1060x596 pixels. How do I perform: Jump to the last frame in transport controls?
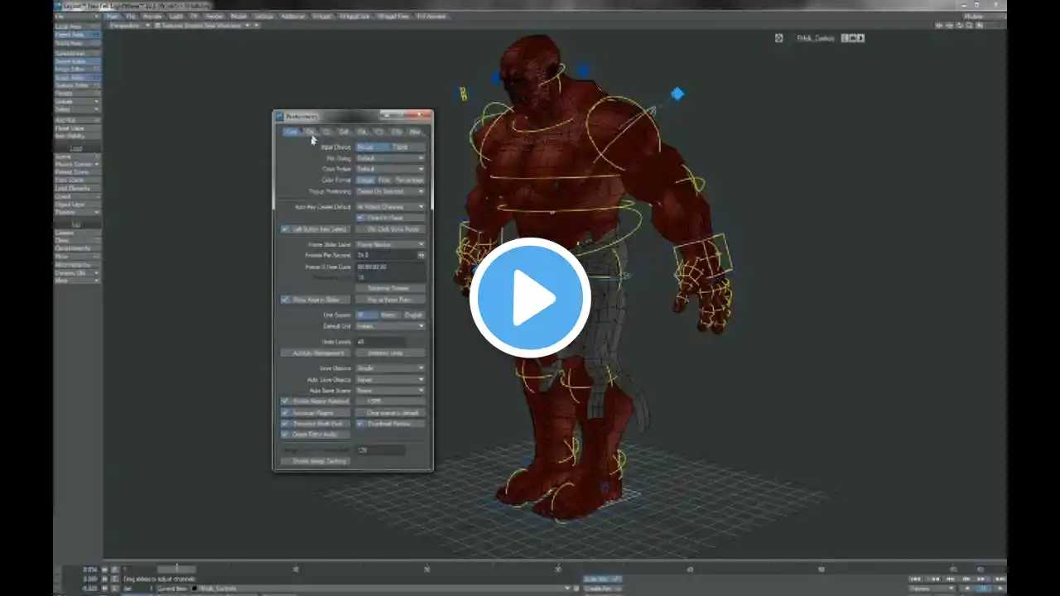(1000, 579)
